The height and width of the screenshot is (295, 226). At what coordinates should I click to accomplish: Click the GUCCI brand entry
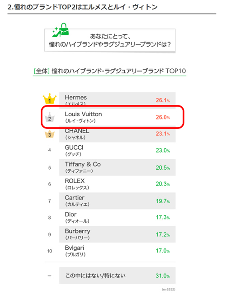(74, 151)
